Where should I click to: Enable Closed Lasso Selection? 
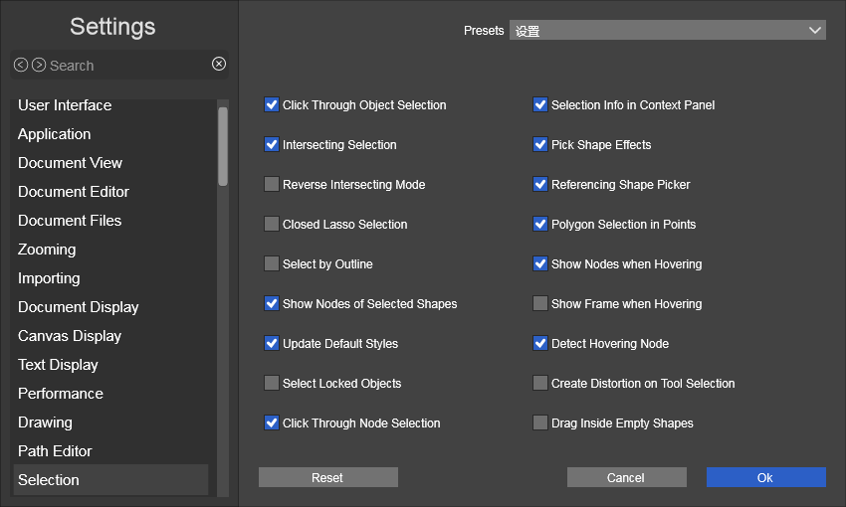point(272,224)
